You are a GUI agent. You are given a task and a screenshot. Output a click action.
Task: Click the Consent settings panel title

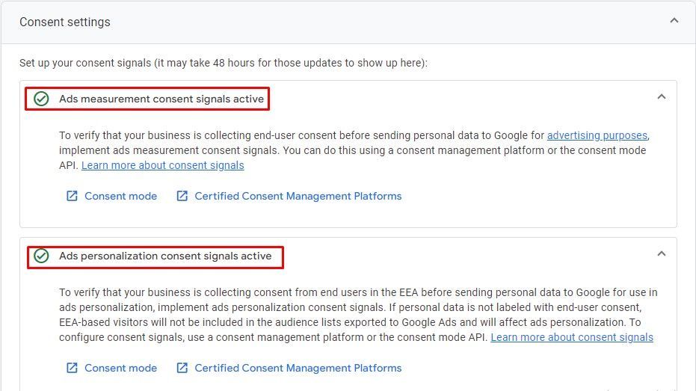[x=65, y=22]
